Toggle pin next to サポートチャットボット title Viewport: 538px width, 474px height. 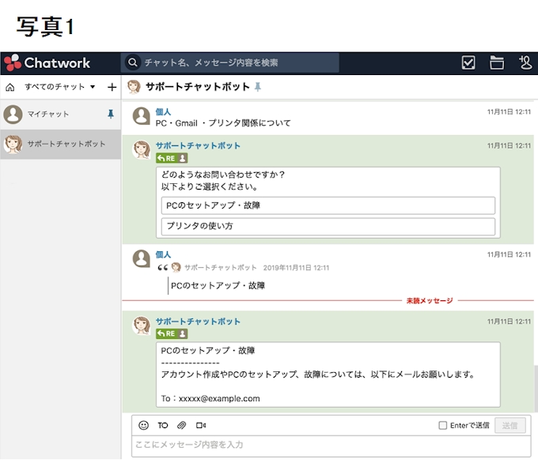pyautogui.click(x=257, y=87)
